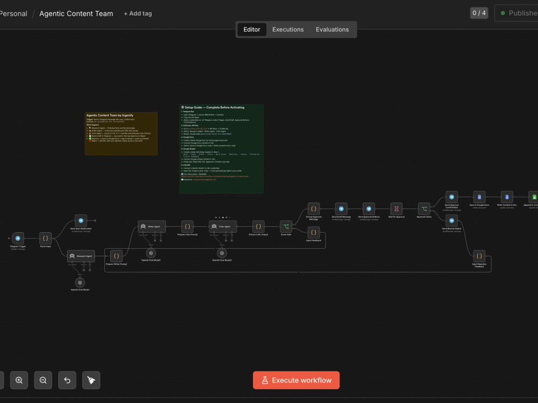Select the Write Content to Doc node
Screen dimensions: 538x403
(507, 197)
